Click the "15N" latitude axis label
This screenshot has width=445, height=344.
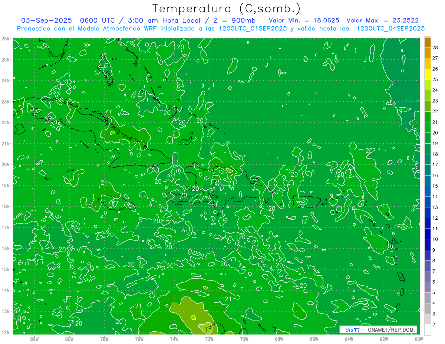[6, 269]
